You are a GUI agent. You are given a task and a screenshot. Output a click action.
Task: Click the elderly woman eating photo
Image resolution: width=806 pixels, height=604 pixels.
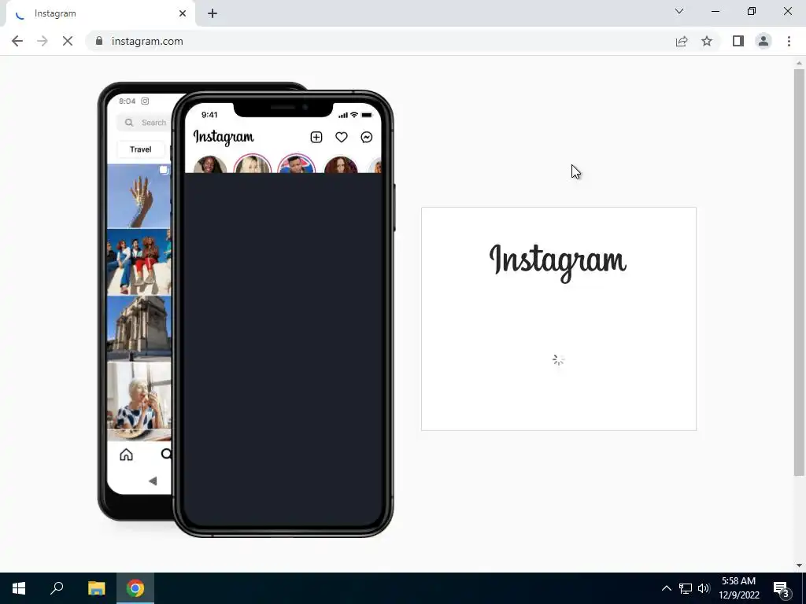tap(139, 396)
